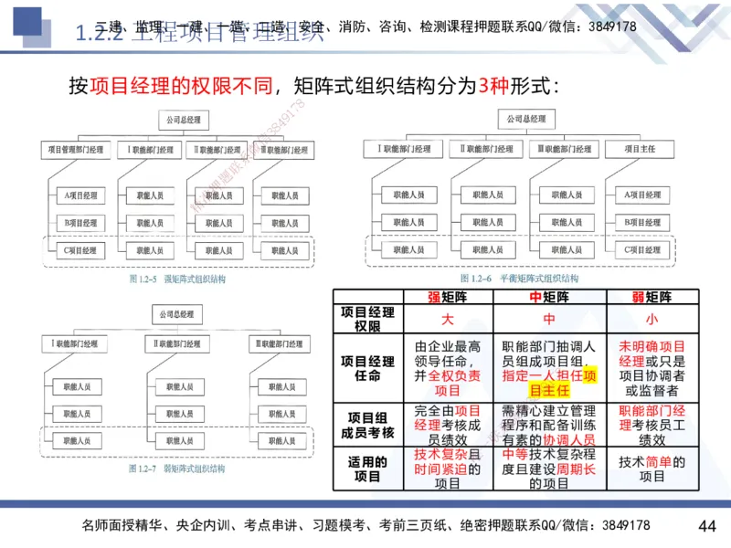Click the 弱矩阵 column header
731x548 pixels.
pyautogui.click(x=651, y=294)
